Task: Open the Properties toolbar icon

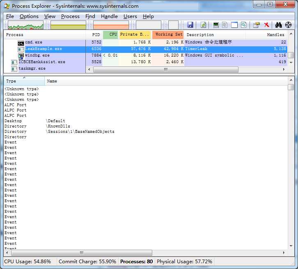Action: (x=257, y=25)
